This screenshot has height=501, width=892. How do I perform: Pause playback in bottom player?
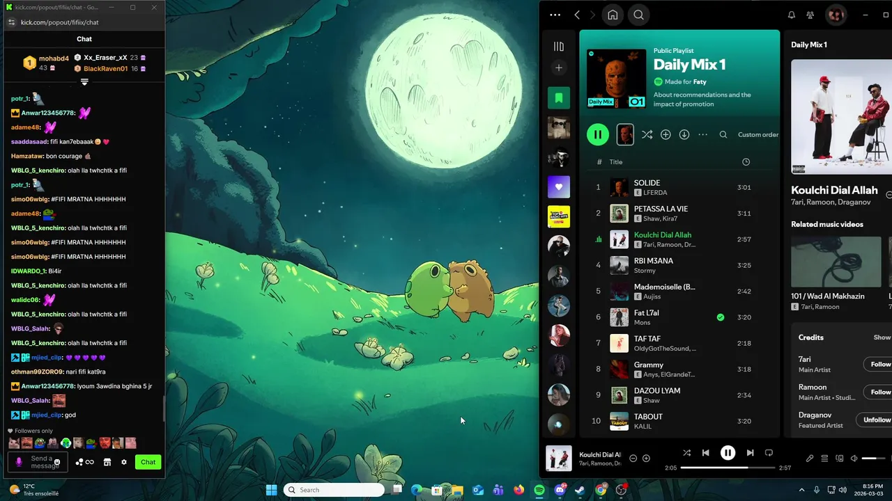point(728,452)
